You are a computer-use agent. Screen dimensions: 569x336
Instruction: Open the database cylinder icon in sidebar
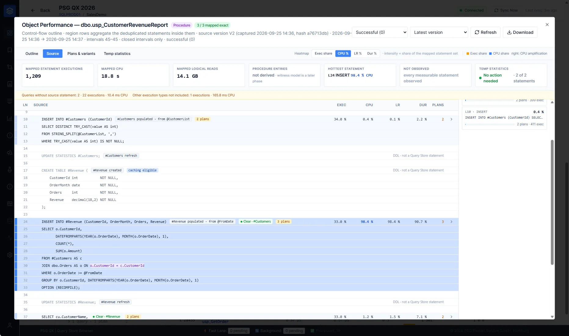(x=10, y=221)
